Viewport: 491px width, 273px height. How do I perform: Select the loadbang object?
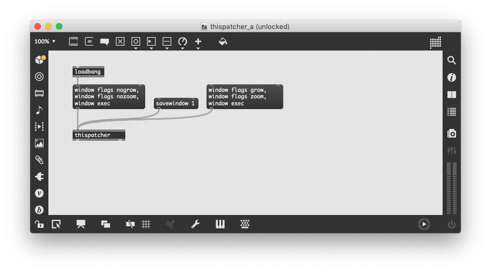click(x=88, y=71)
